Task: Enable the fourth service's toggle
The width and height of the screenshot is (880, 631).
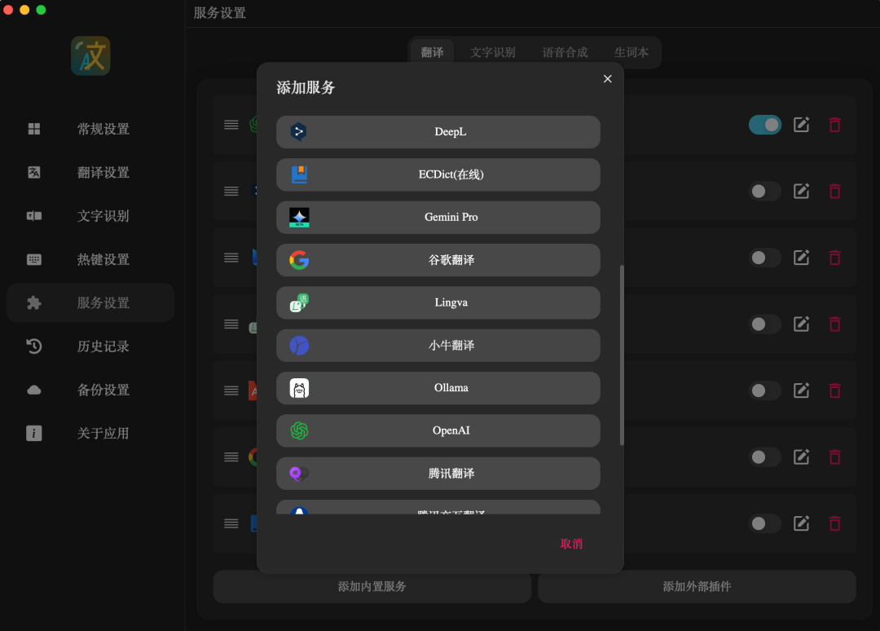Action: 764,324
